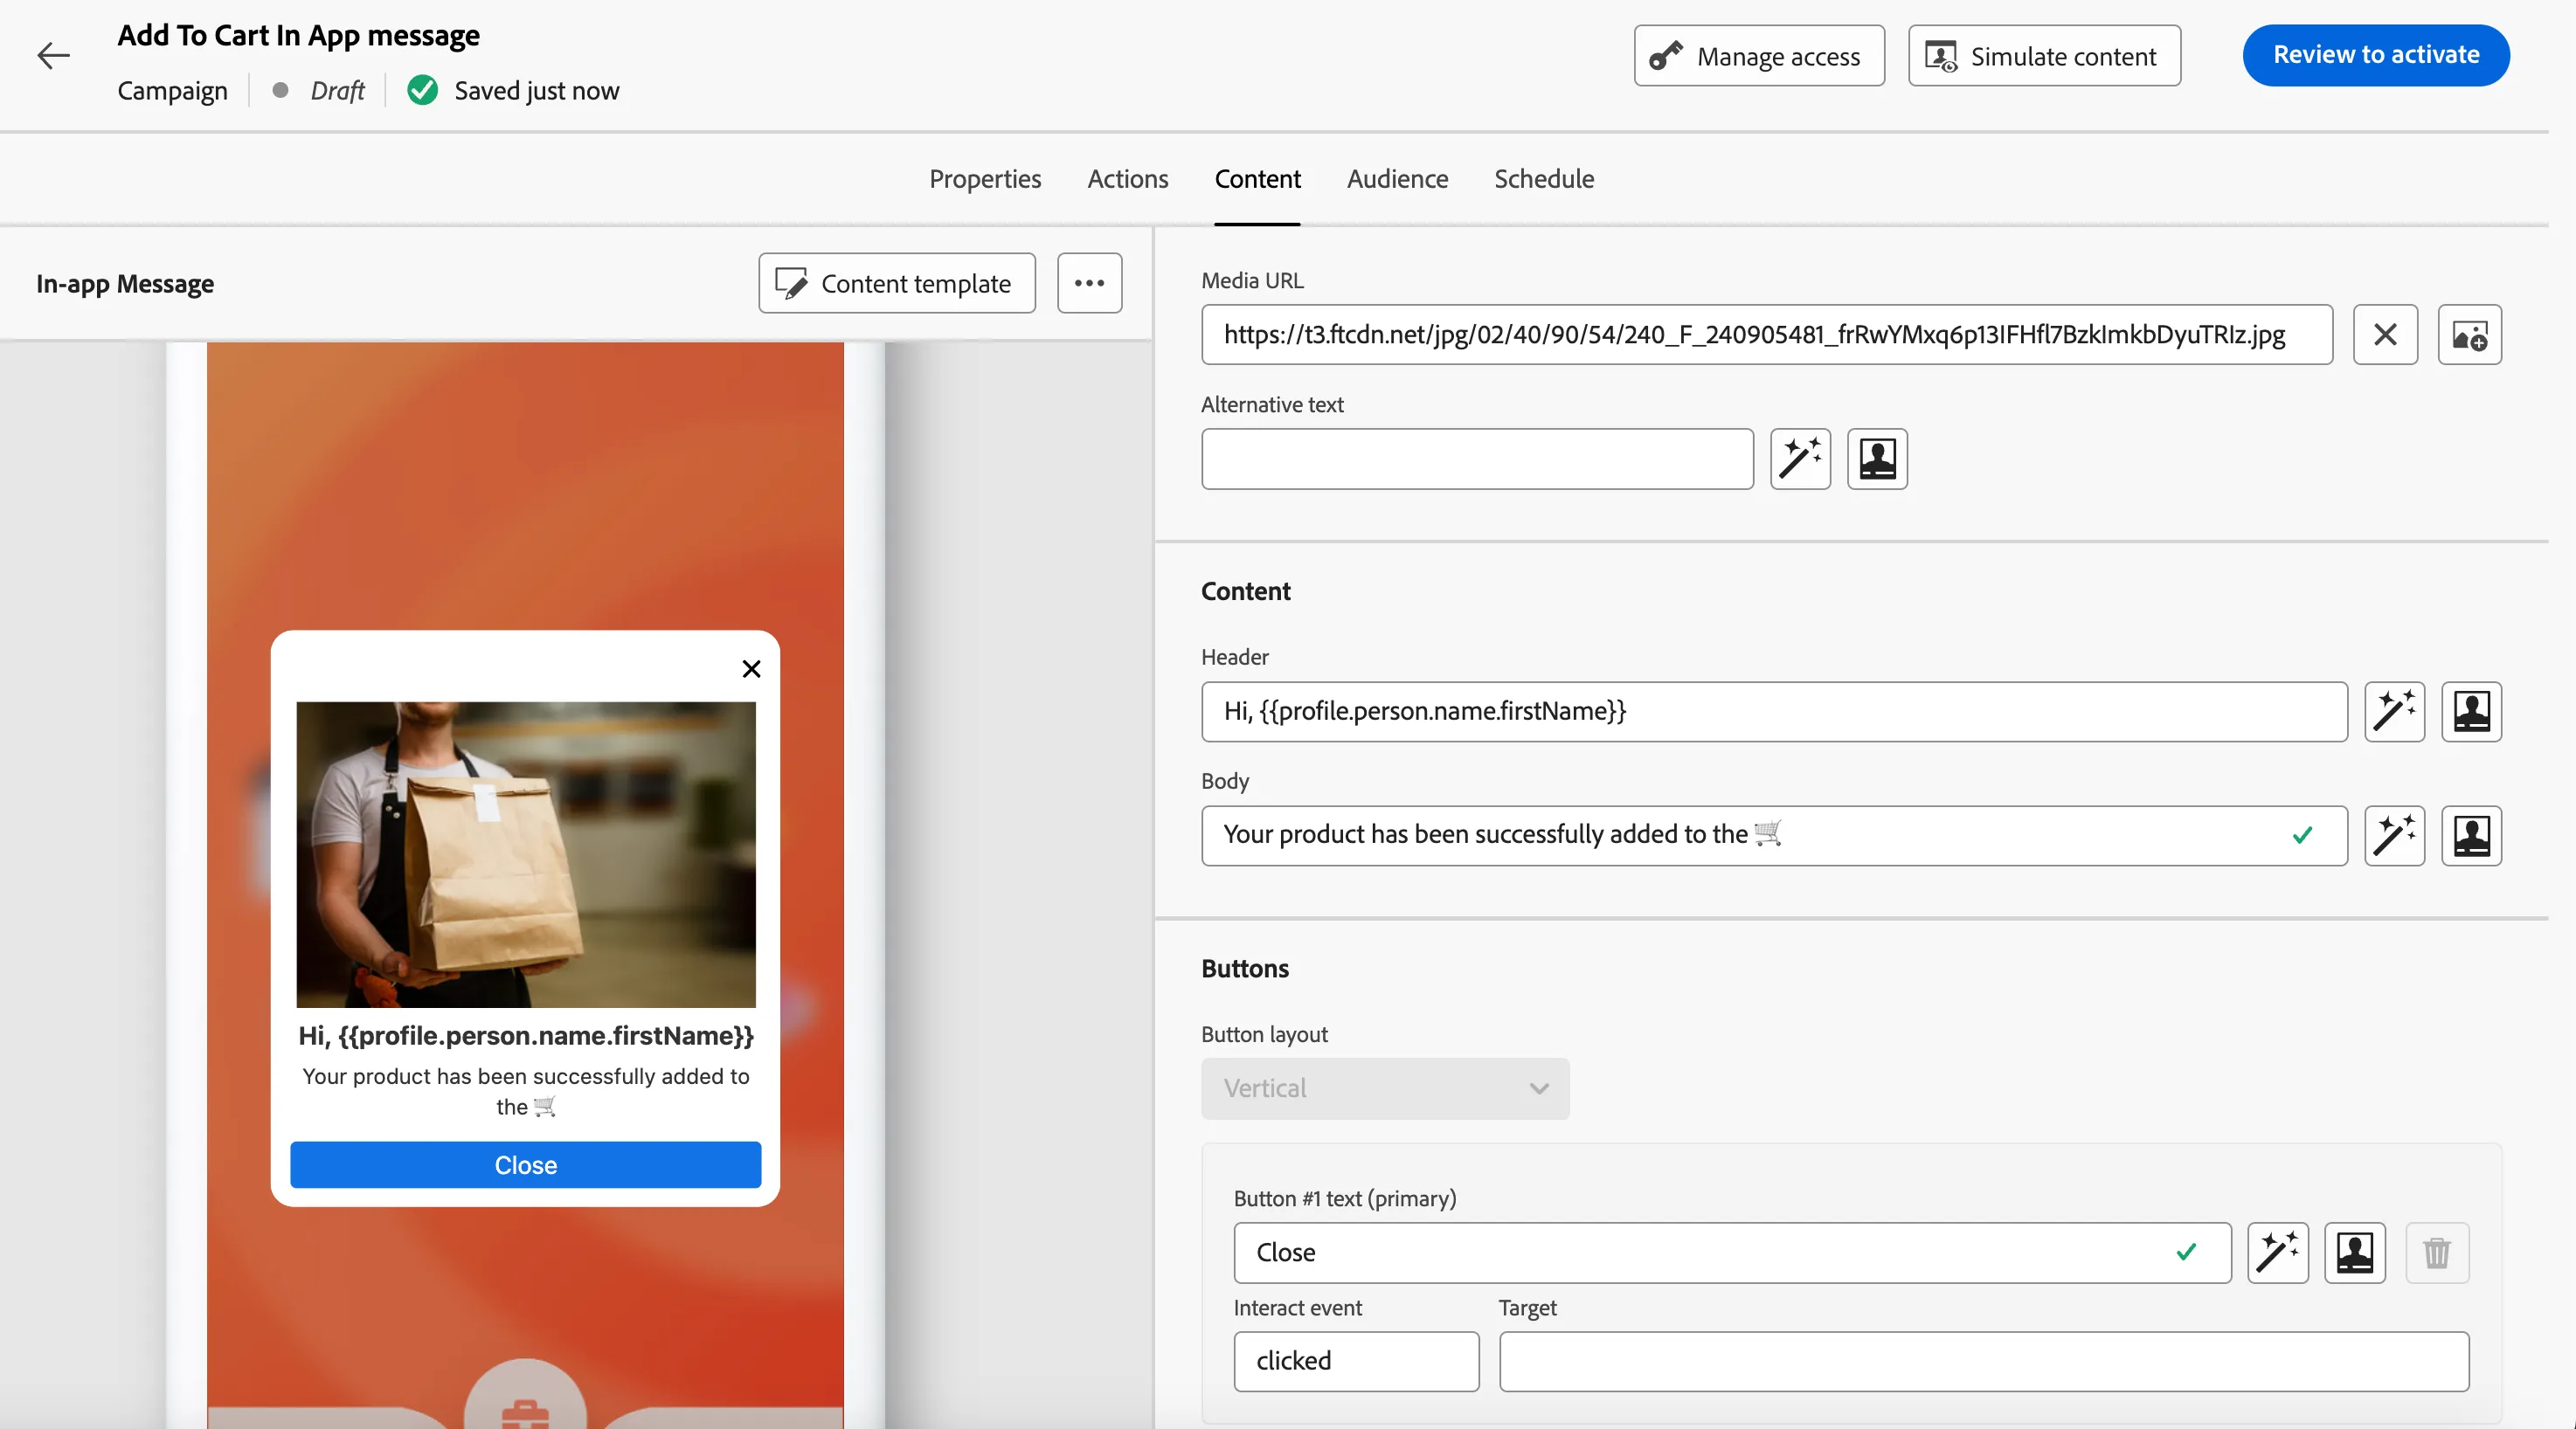Open asset picker icon next to Media URL
The image size is (2576, 1429).
[2470, 335]
